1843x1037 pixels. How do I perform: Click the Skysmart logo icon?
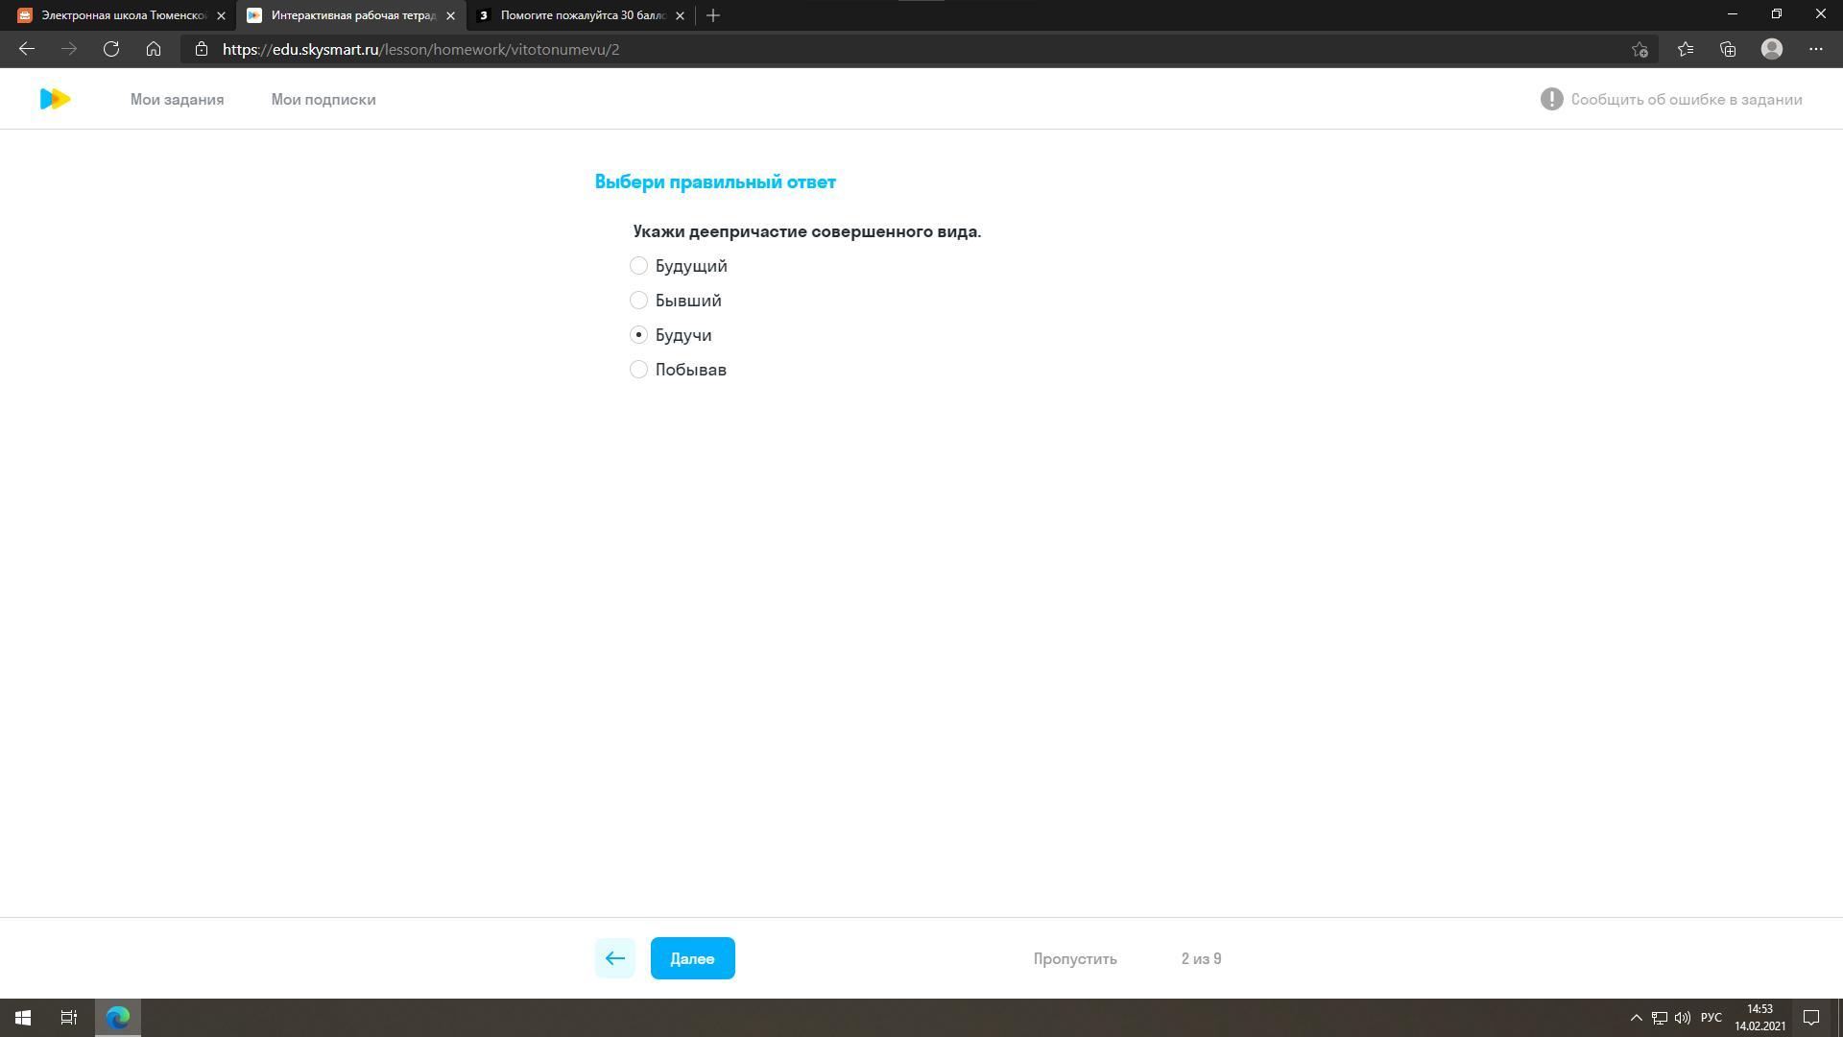(x=55, y=99)
